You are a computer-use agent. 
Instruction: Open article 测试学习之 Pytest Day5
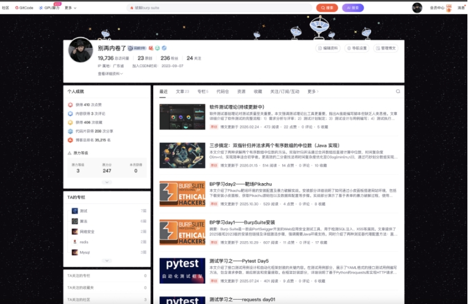239,261
